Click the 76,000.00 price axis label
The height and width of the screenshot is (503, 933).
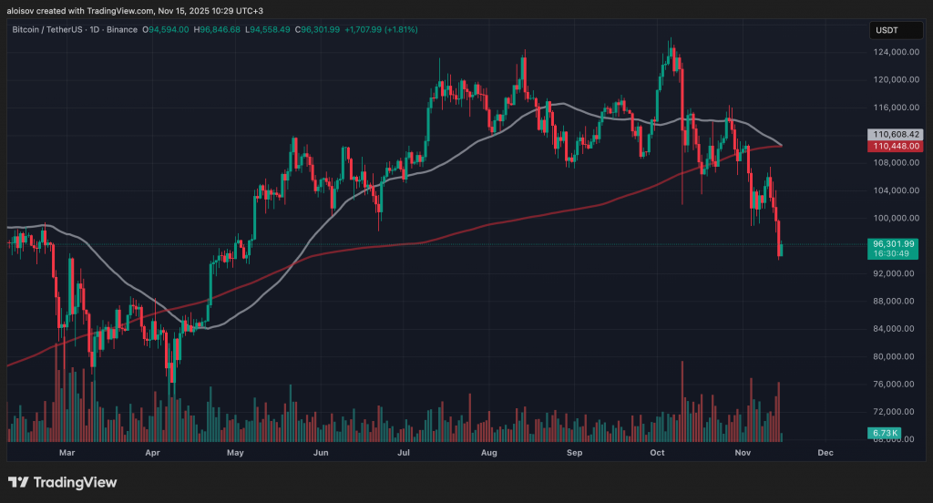point(894,384)
